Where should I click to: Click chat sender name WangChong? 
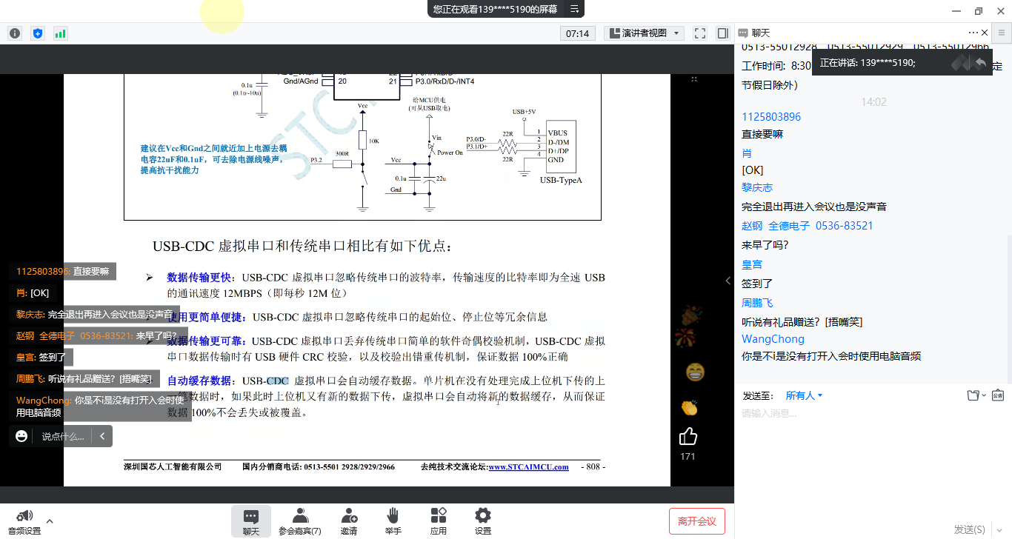pos(773,339)
